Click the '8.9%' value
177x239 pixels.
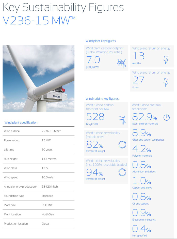click(x=142, y=133)
